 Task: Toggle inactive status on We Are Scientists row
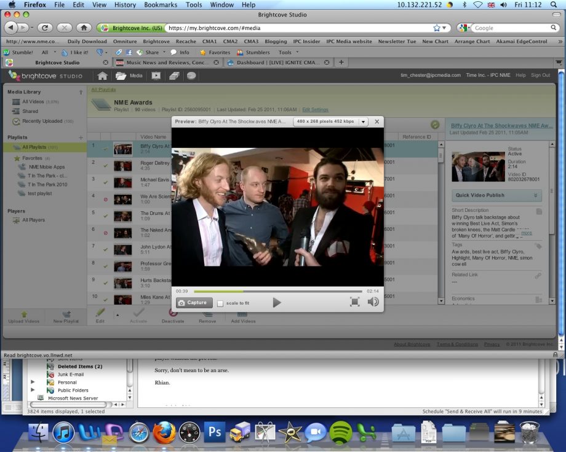click(x=105, y=200)
